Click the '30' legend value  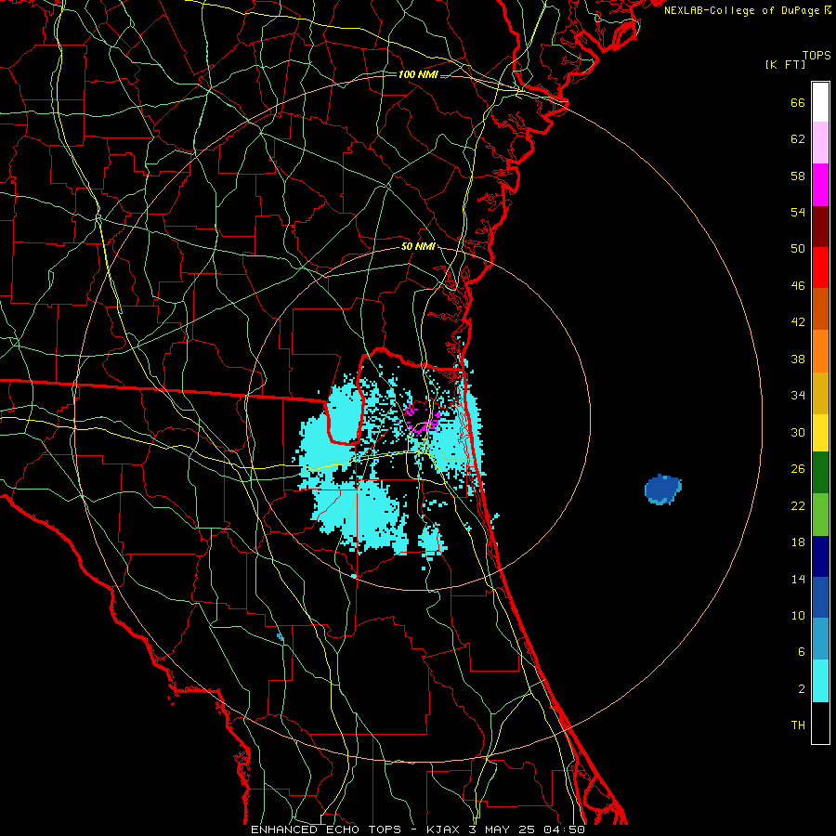pos(798,432)
